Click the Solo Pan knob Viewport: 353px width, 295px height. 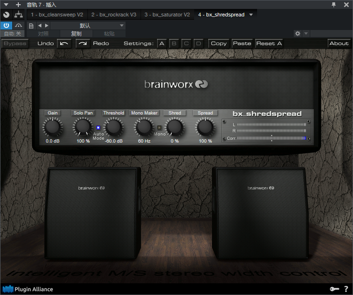pos(83,127)
